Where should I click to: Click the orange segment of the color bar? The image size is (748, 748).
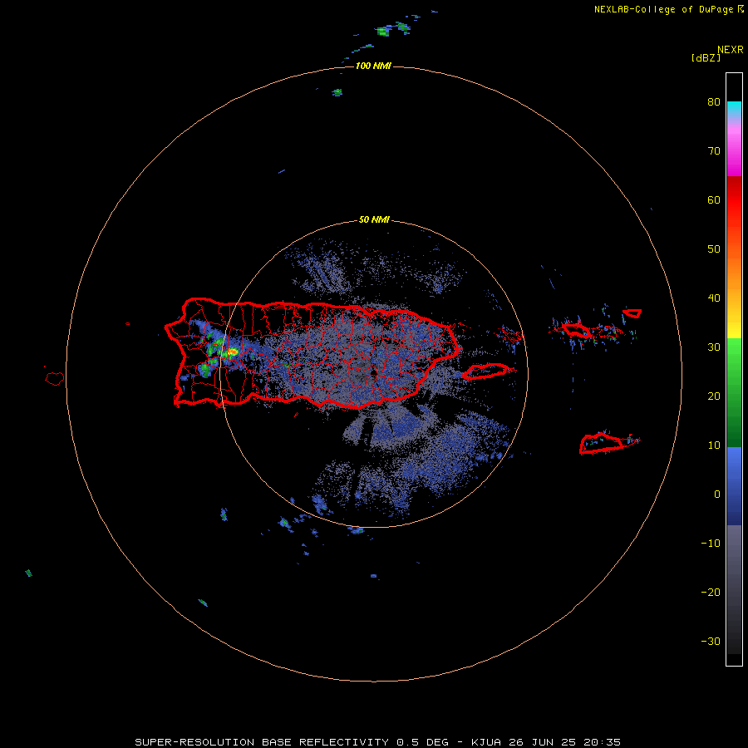[734, 274]
